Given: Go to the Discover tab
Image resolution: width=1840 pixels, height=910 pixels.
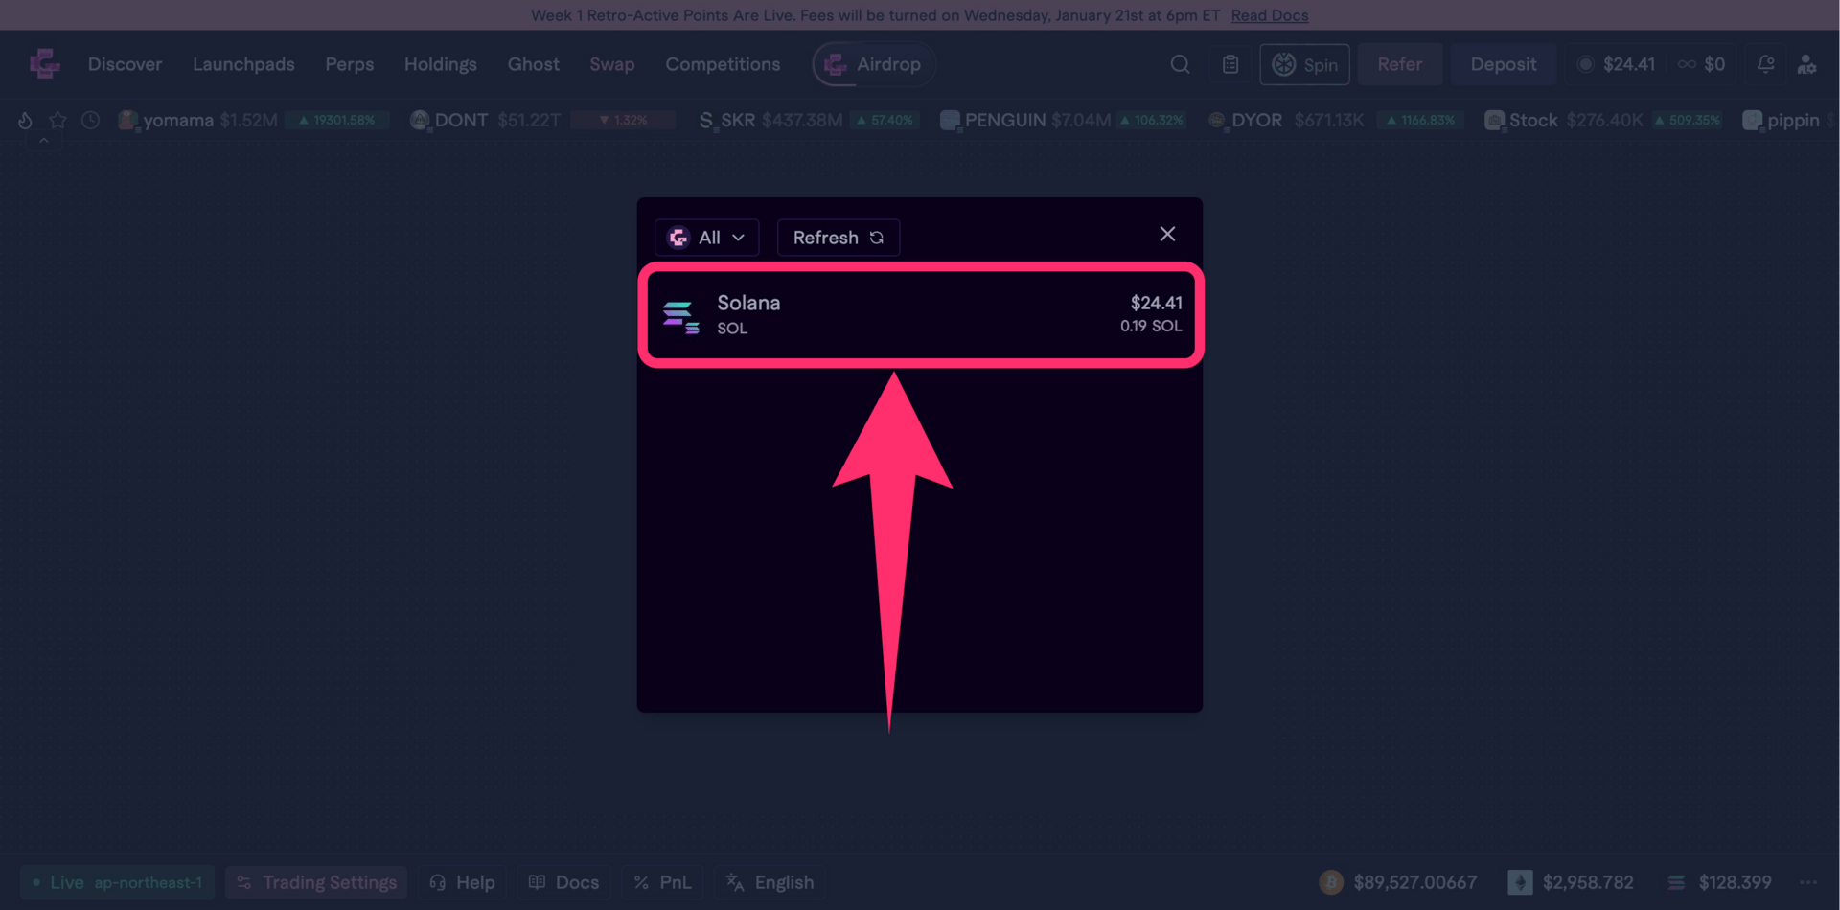Looking at the screenshot, I should (x=126, y=64).
